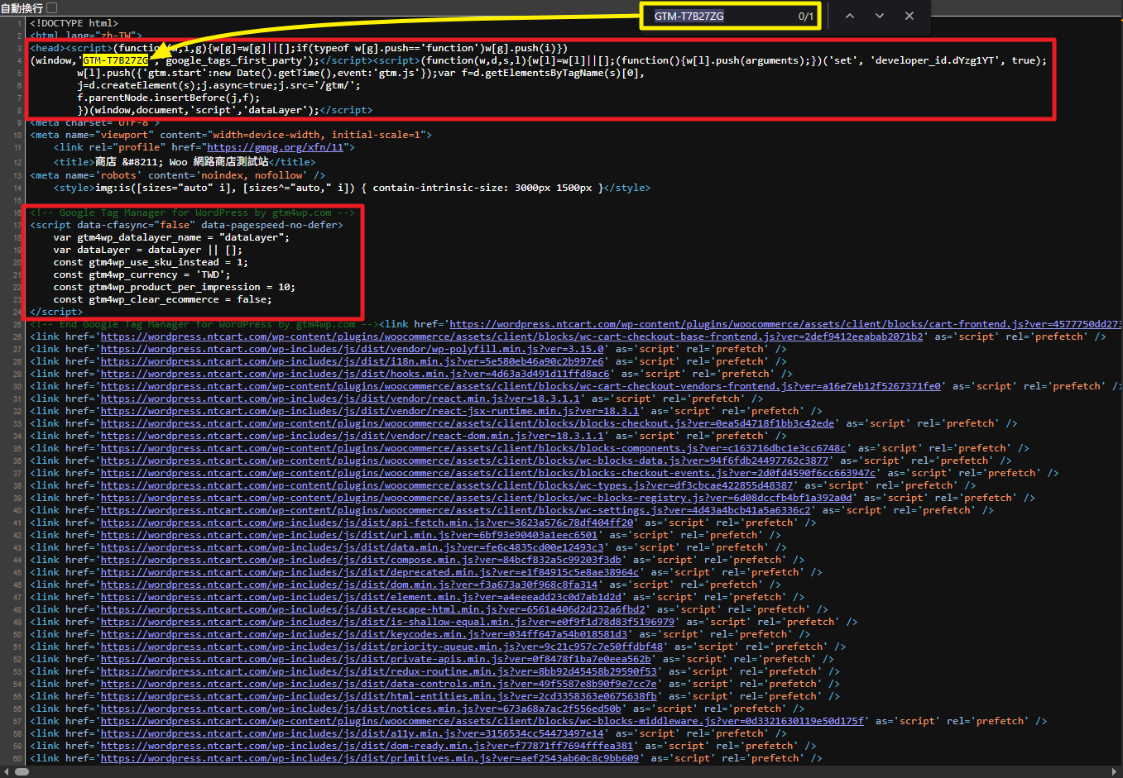Go to next find match (down chevron)
The height and width of the screenshot is (778, 1123).
pos(880,16)
